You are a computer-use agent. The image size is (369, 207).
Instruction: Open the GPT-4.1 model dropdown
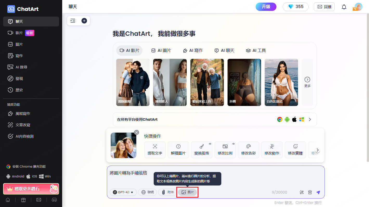pyautogui.click(x=123, y=192)
